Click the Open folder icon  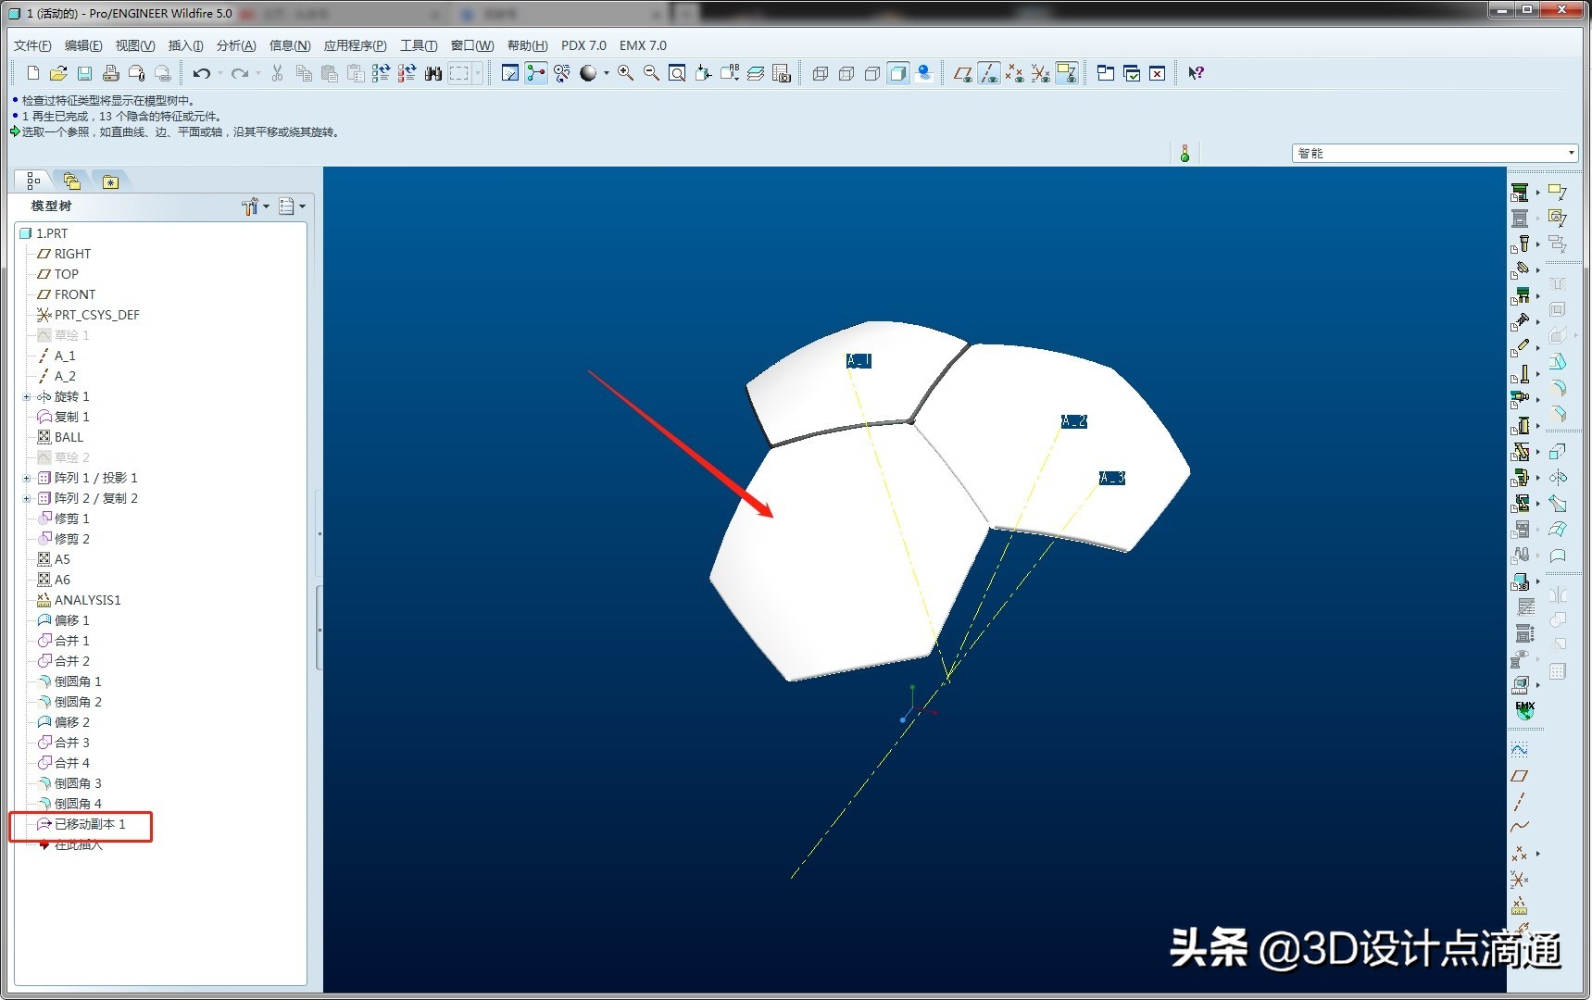pos(58,73)
